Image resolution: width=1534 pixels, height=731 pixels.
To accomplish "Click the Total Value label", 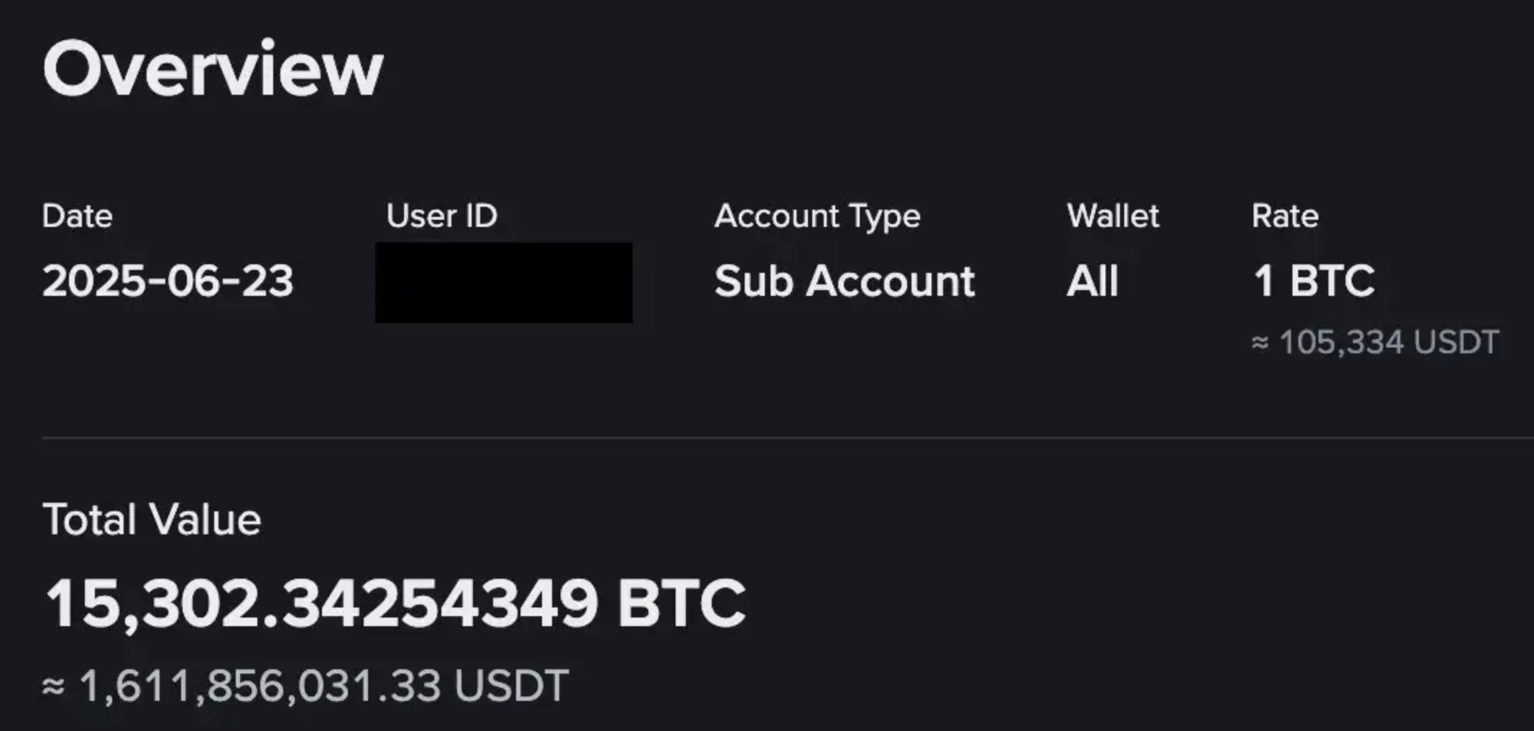I will coord(152,519).
